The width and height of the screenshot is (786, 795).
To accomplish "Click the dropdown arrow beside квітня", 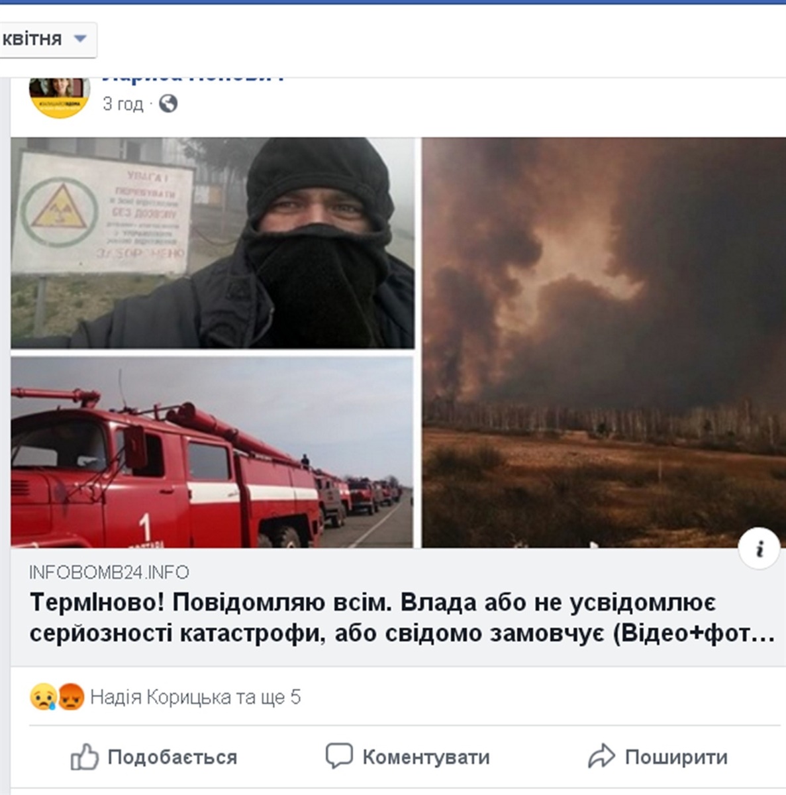I will (x=80, y=39).
